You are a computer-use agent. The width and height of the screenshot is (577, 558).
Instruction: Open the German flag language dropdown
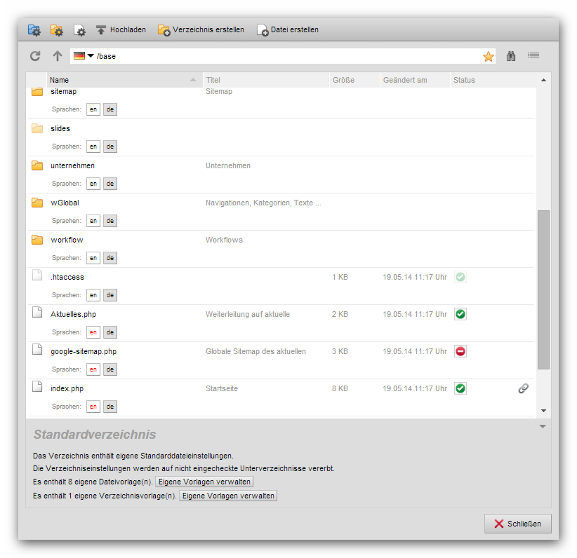point(84,56)
